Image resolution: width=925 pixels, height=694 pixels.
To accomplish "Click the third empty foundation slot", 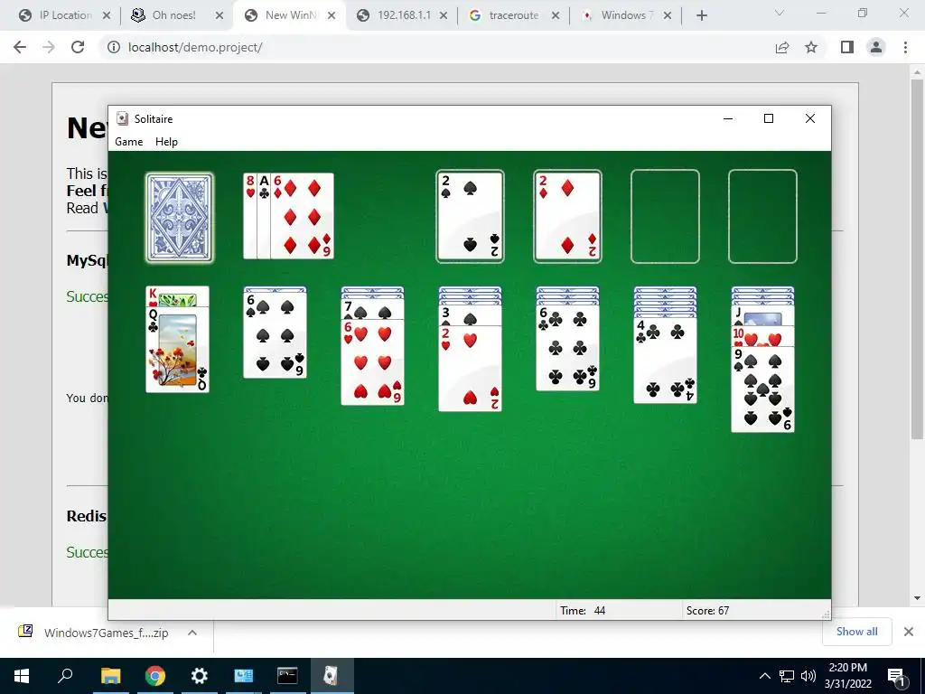I will coord(665,216).
